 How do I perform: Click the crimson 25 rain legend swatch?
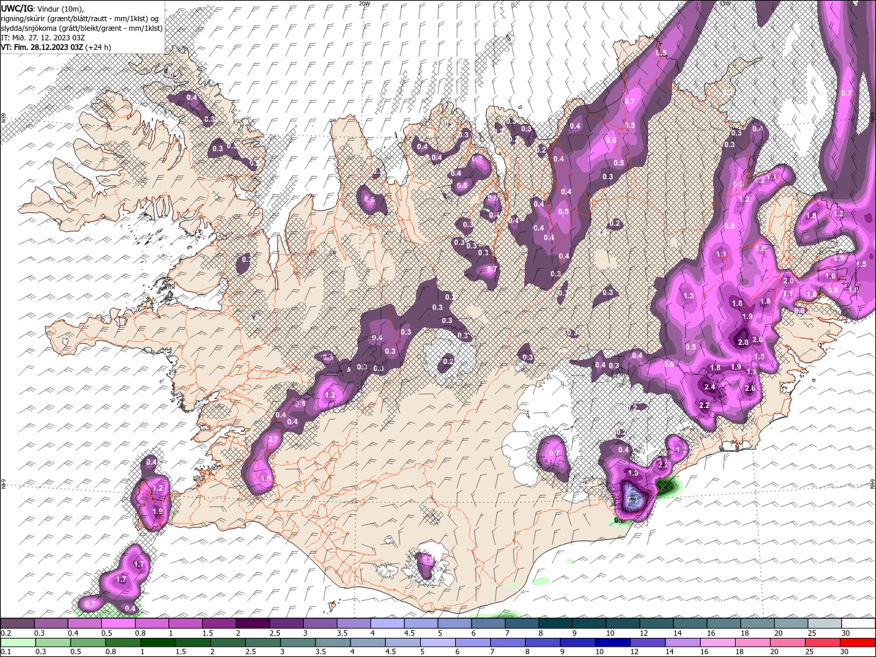point(823,643)
